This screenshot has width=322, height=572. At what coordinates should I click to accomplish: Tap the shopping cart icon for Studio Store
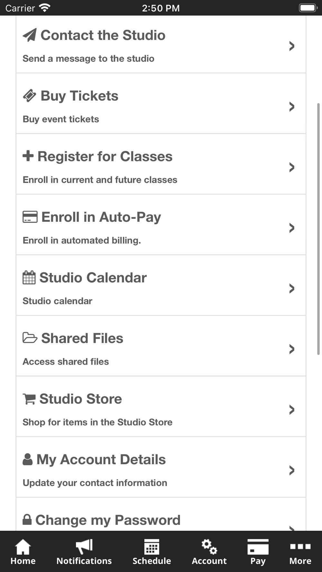tap(29, 399)
